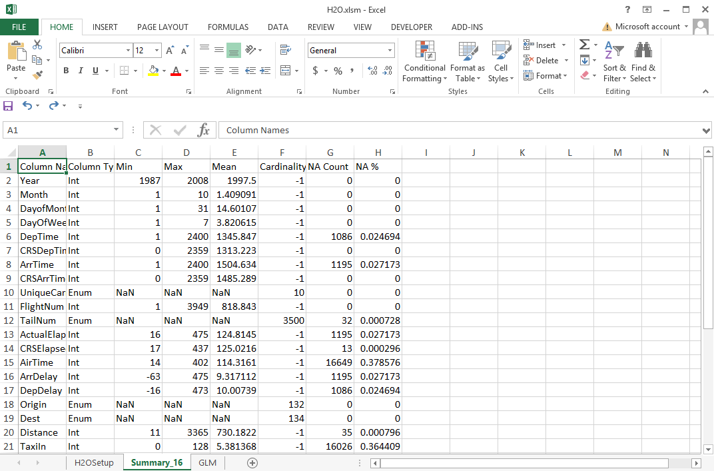
Task: Open Conditional Formatting menu
Action: point(424,61)
